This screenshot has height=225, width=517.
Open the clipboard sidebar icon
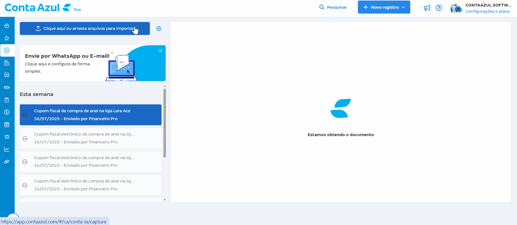[7, 100]
